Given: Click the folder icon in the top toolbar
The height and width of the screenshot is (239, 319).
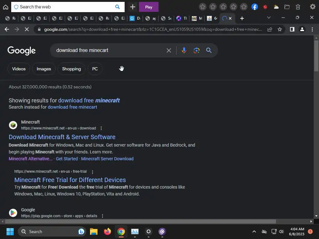Looking at the screenshot, I should 287,7.
